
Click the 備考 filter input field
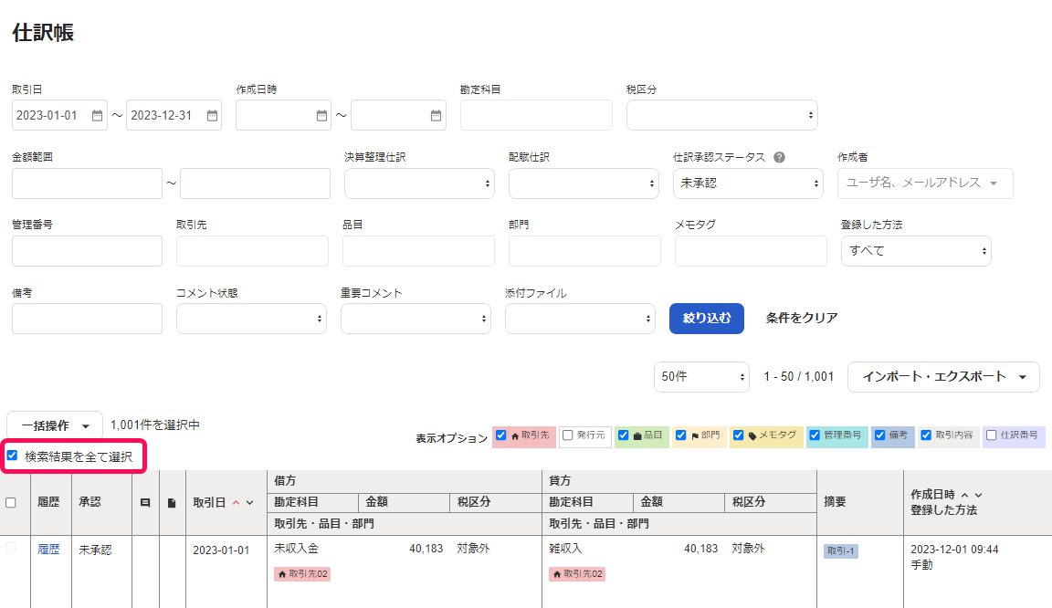(x=88, y=319)
